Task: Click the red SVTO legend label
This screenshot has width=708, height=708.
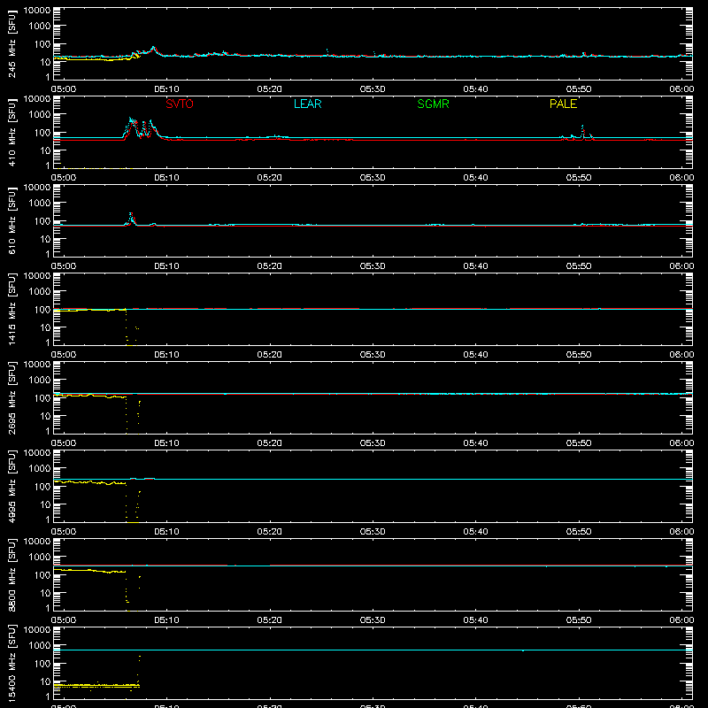Action: [x=180, y=104]
